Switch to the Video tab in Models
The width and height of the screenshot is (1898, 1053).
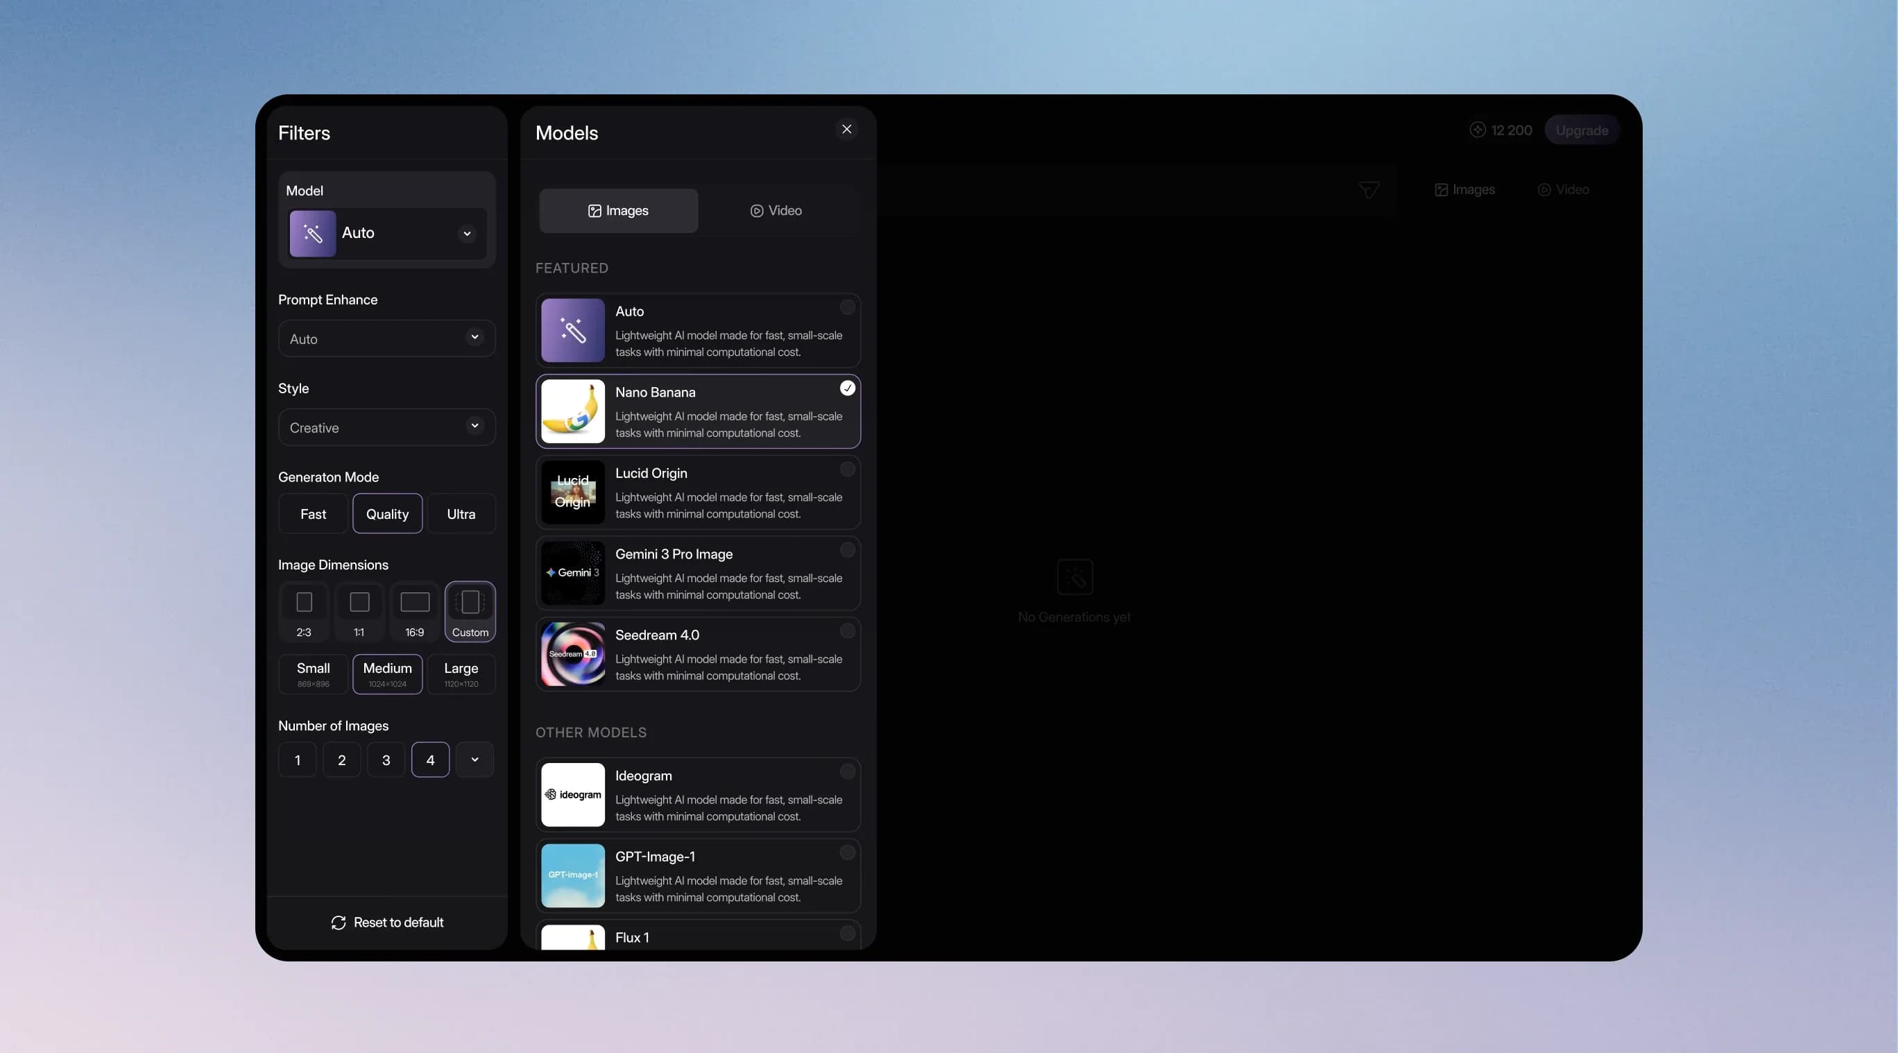[x=776, y=211]
